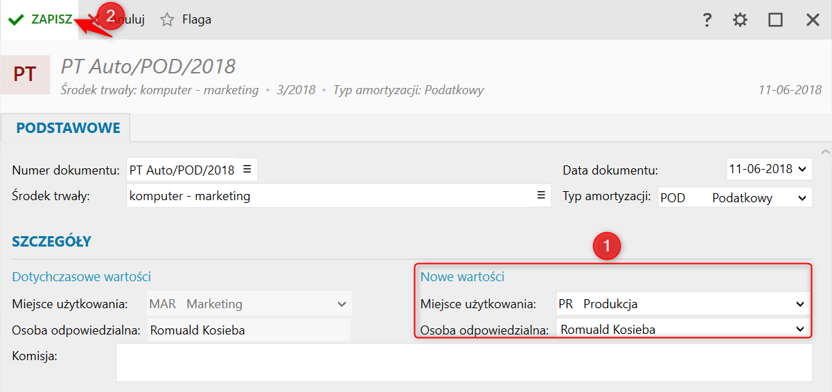The image size is (832, 392).
Task: Click the old Osoba odpowiedzialna field
Action: [248, 330]
